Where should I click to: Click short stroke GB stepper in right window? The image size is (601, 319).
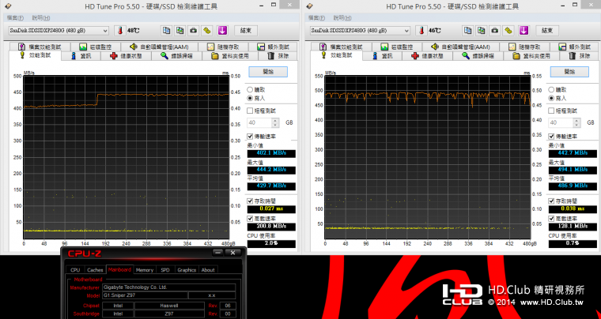(576, 122)
